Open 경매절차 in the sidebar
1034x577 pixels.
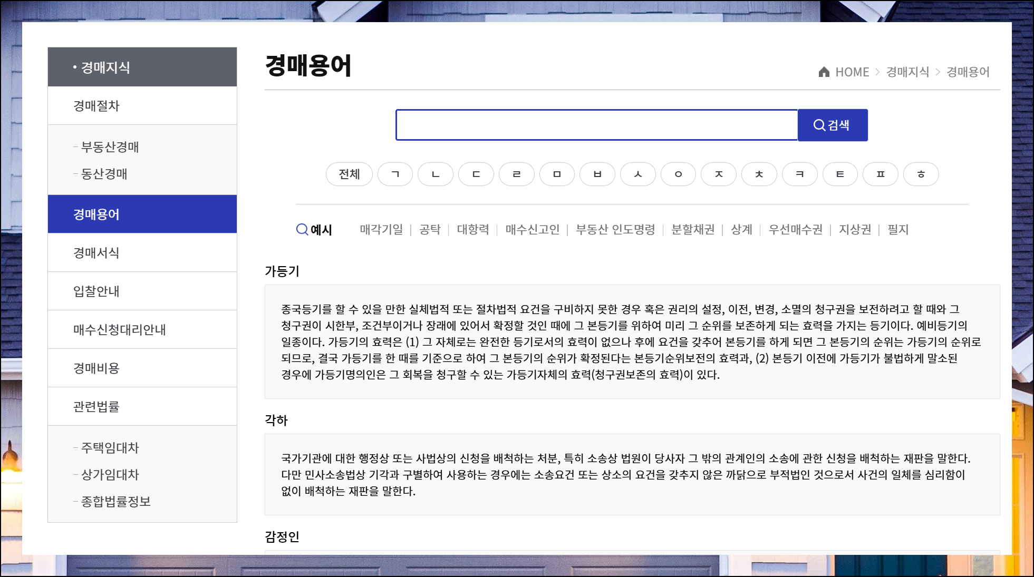(96, 106)
